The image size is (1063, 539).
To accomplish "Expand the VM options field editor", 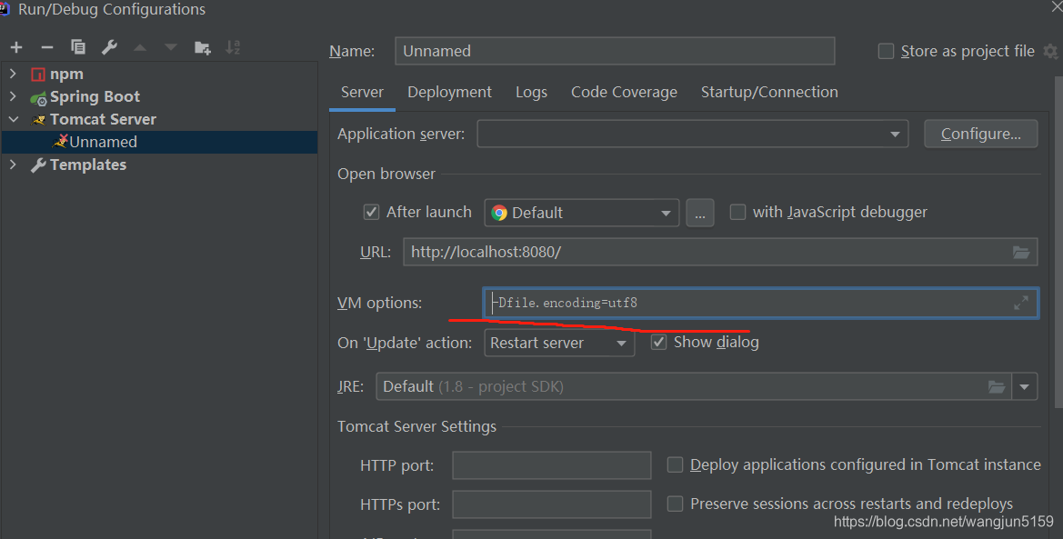I will 1021,303.
